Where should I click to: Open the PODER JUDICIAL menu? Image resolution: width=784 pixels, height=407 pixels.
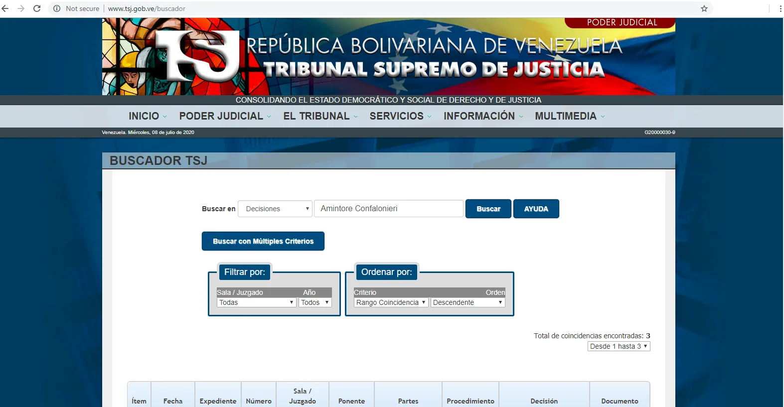(221, 116)
